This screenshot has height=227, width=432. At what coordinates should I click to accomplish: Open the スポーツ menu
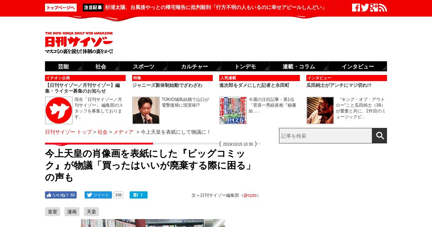tap(144, 66)
